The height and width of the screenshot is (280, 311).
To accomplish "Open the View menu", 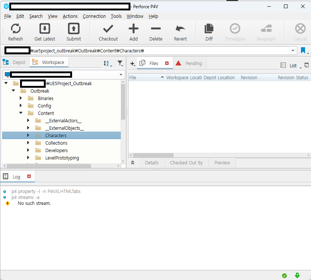I will (x=52, y=16).
